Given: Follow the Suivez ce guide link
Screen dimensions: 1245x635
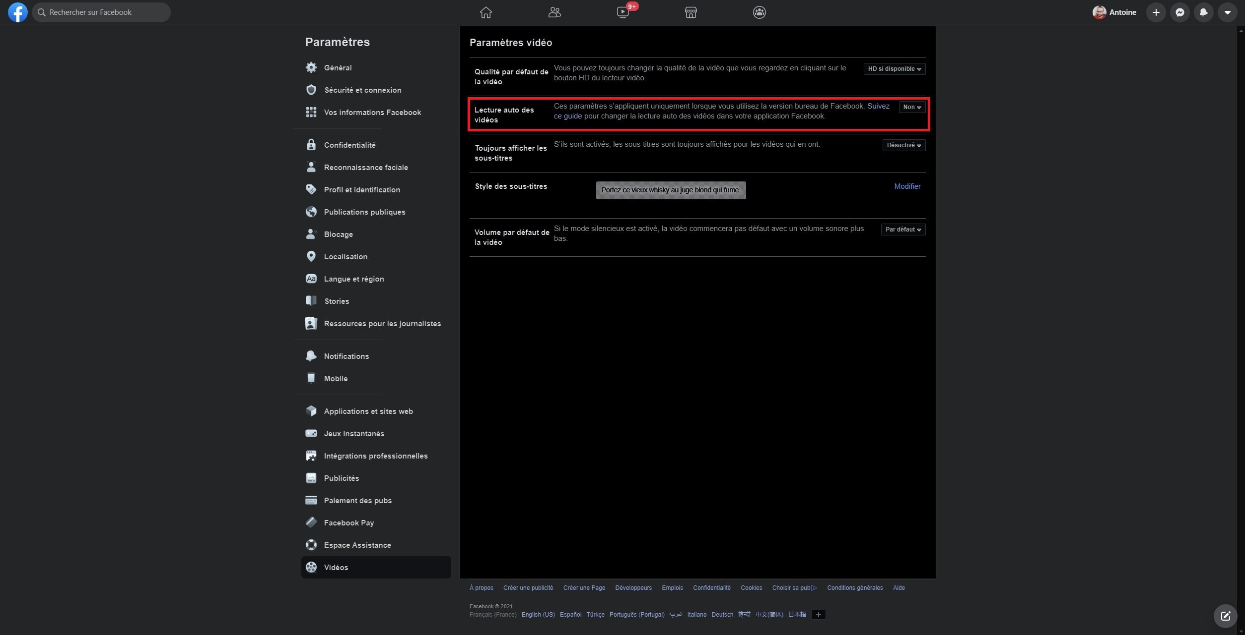Looking at the screenshot, I should [878, 106].
